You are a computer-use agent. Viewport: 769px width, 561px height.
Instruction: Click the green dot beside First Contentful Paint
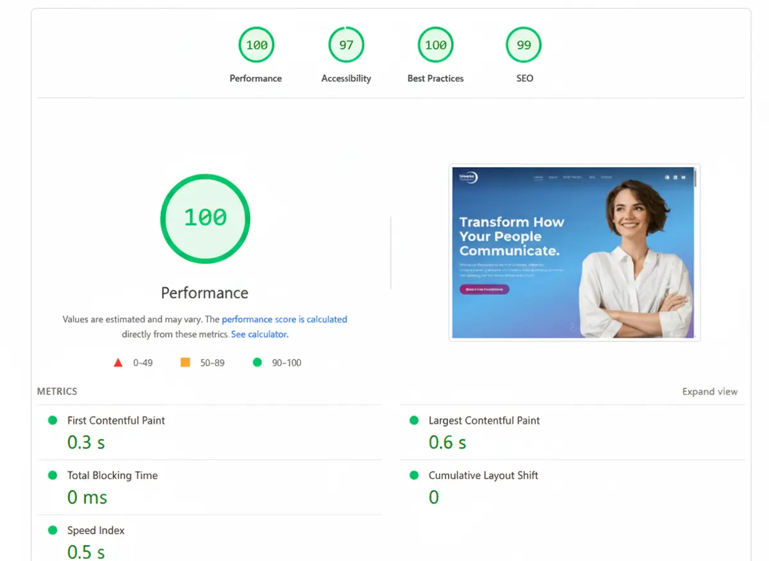(x=53, y=420)
